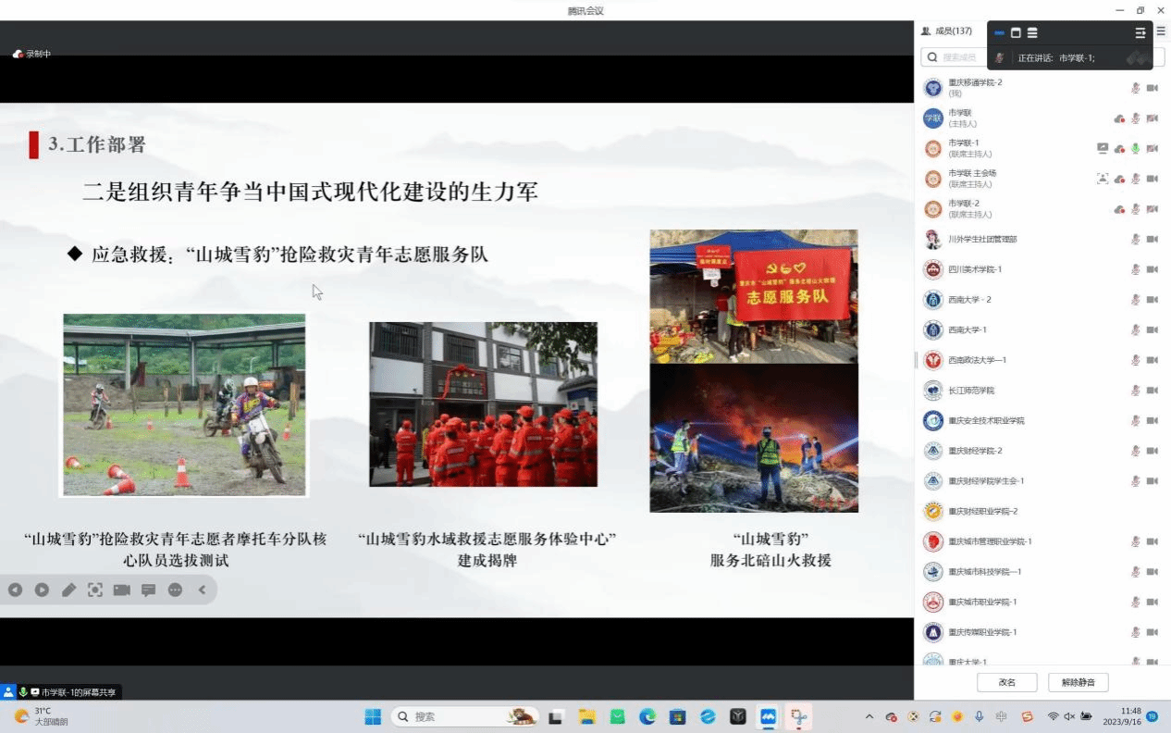
Task: Open the hamburger menu in members panel
Action: coord(1161,31)
